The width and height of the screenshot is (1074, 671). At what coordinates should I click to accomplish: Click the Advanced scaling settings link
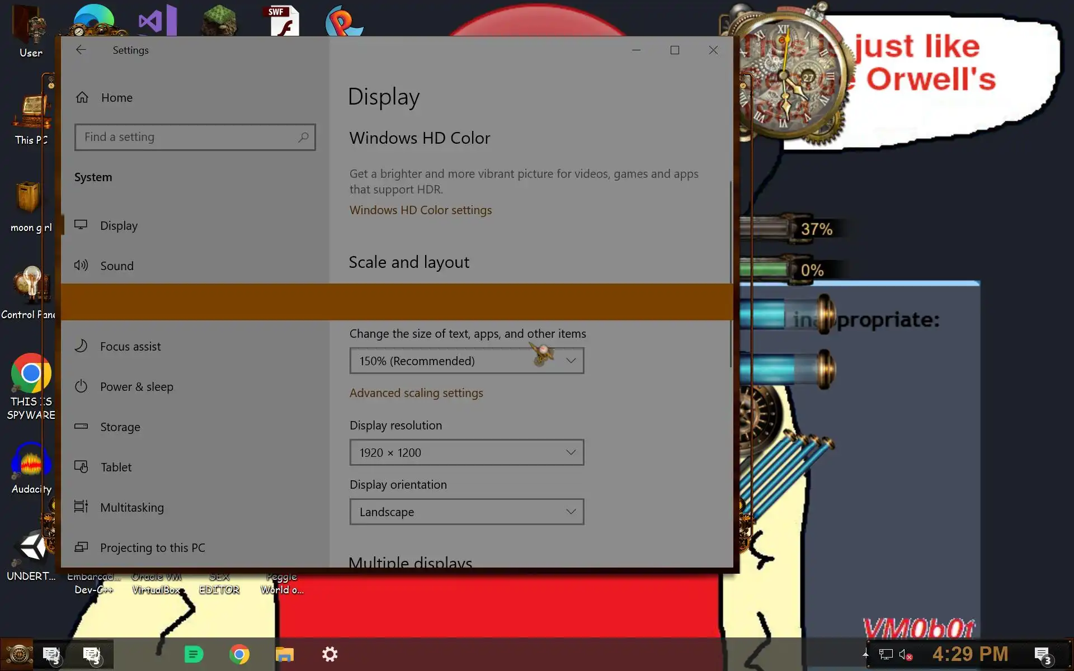pos(416,393)
